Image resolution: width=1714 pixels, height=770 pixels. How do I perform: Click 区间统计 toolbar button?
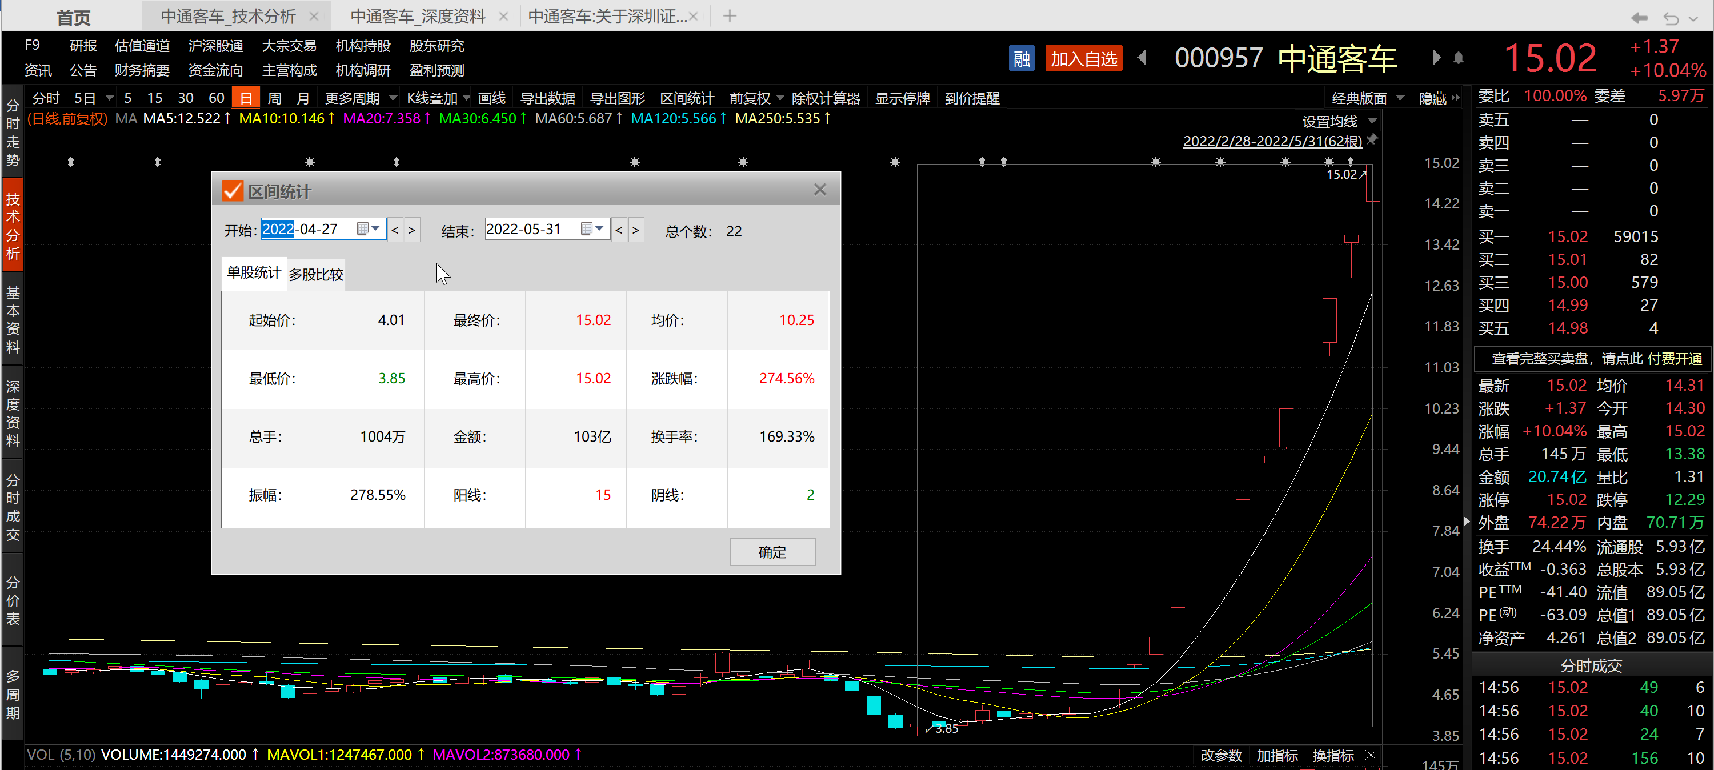pos(687,98)
